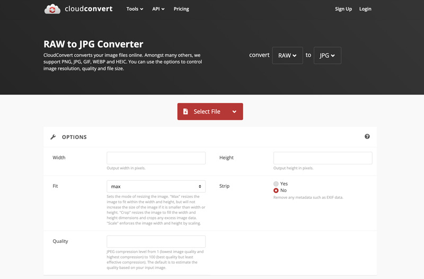Open the API menu
Image resolution: width=424 pixels, height=279 pixels.
[x=158, y=9]
